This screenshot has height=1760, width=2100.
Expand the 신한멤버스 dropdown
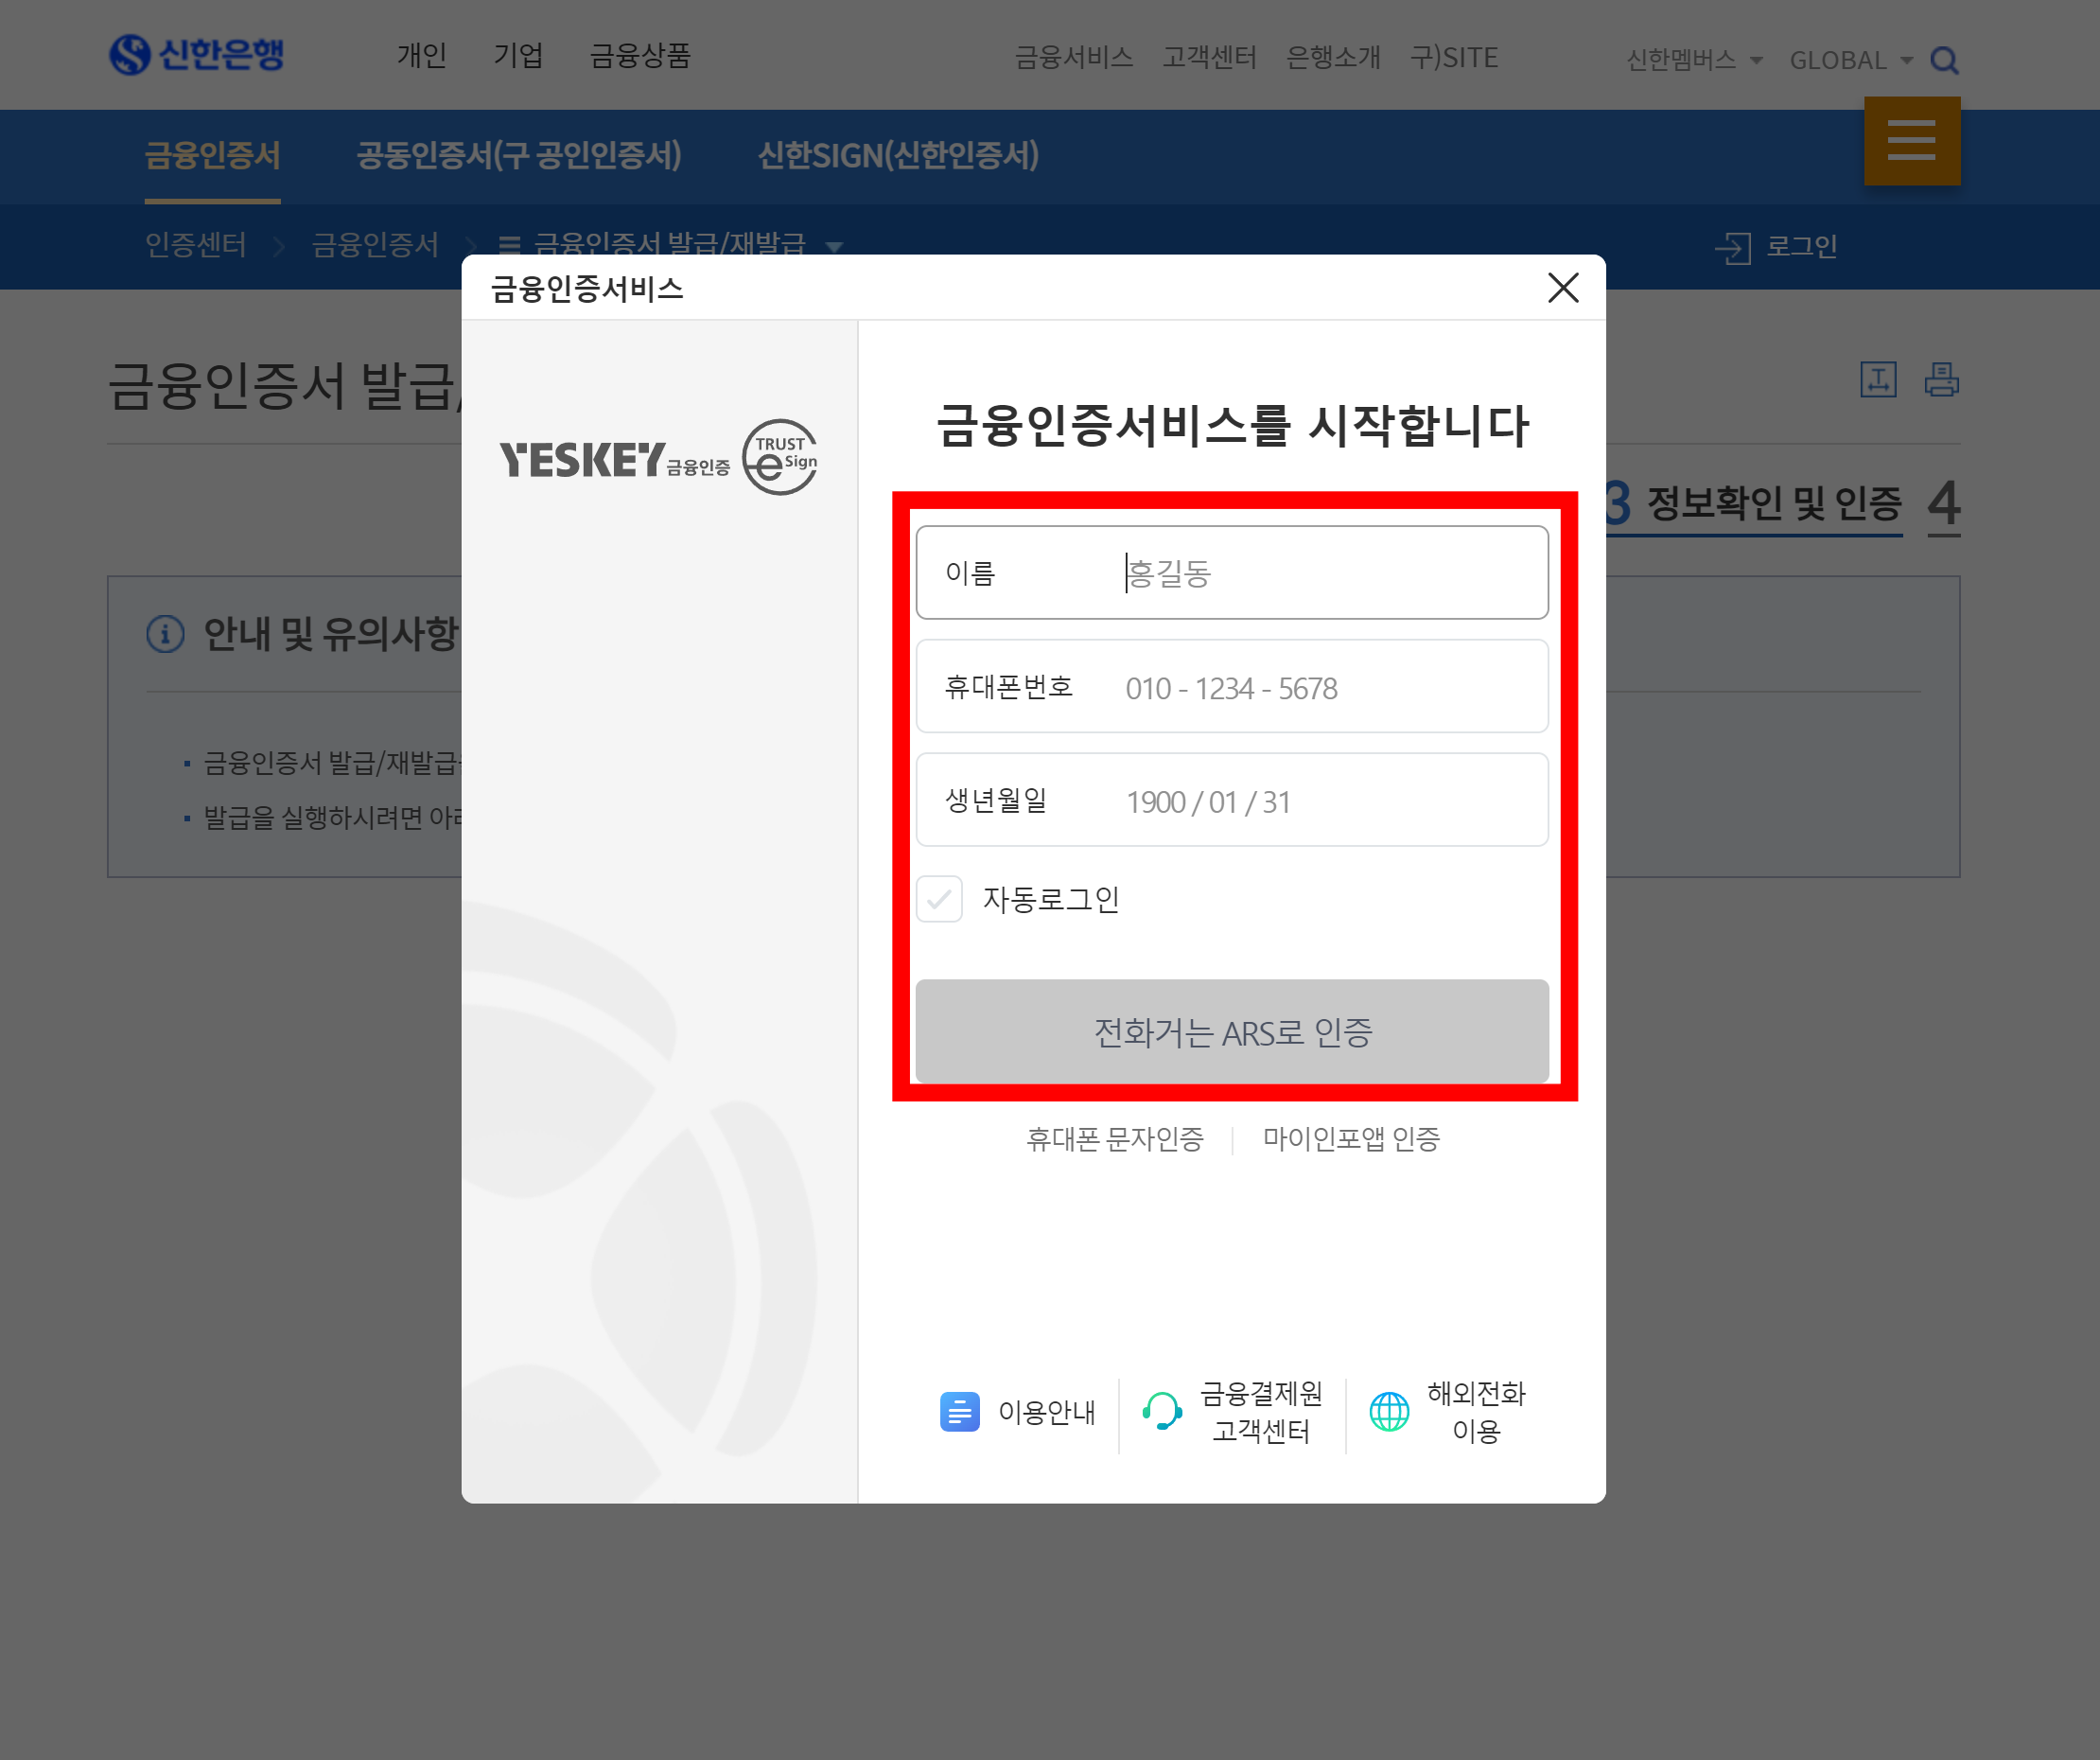(x=1694, y=62)
